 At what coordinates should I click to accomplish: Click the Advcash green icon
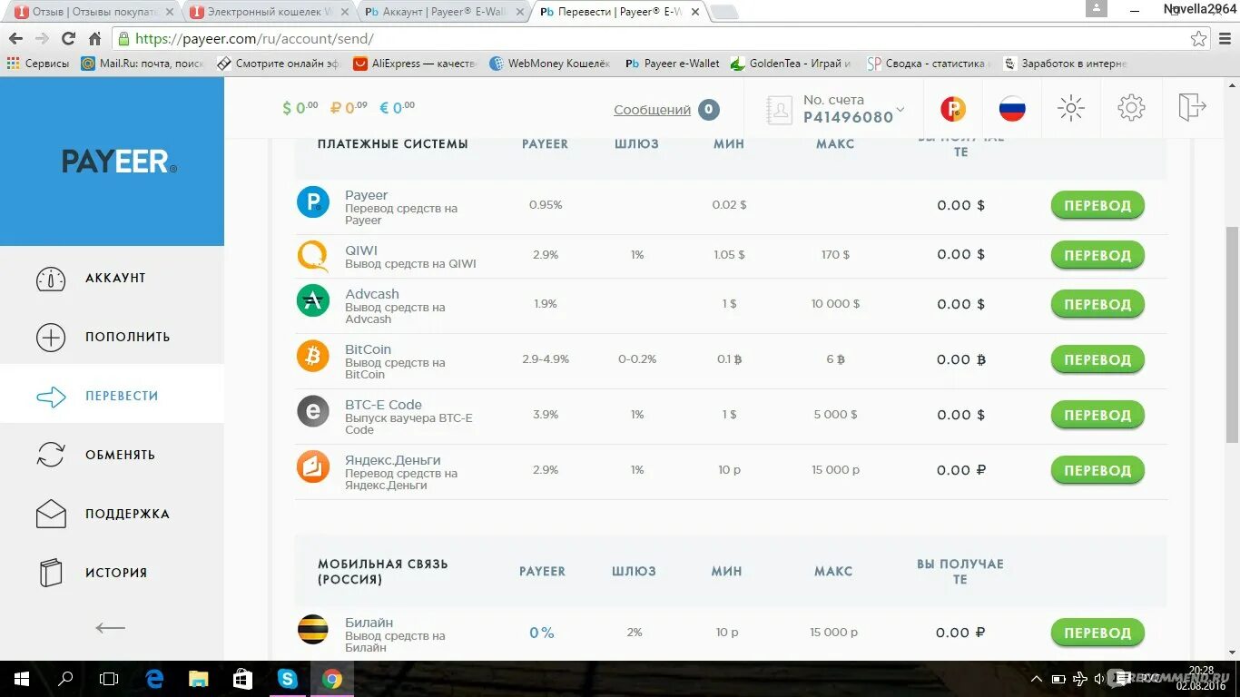click(x=313, y=300)
